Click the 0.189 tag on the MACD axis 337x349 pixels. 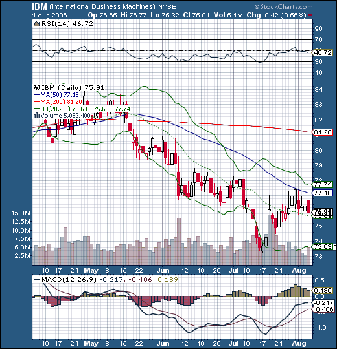pos(323,290)
